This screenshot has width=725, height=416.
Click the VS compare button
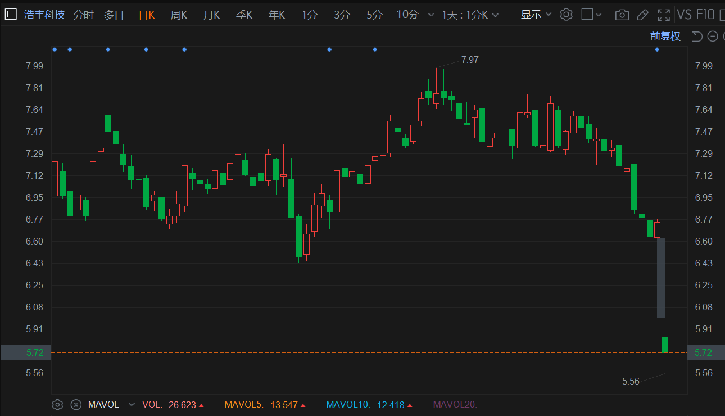tap(685, 15)
